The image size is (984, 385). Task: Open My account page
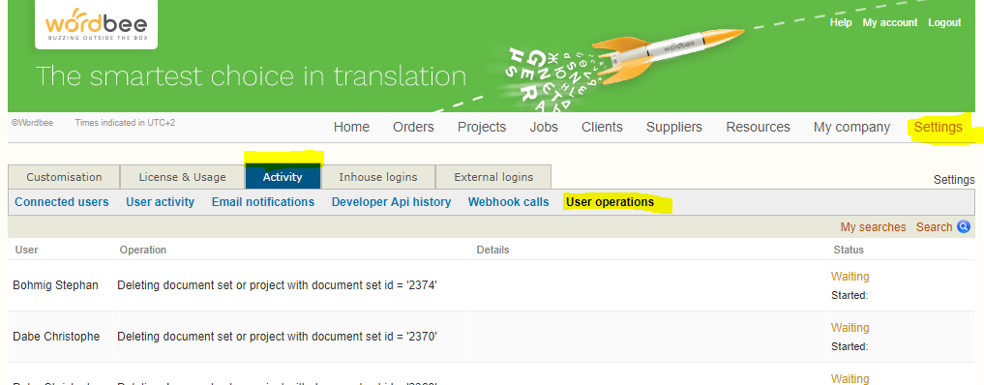coord(890,22)
